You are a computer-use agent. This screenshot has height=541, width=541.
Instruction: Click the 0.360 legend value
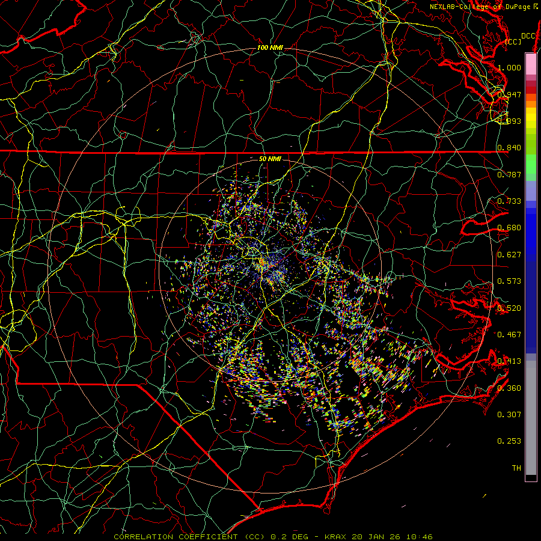coord(509,388)
